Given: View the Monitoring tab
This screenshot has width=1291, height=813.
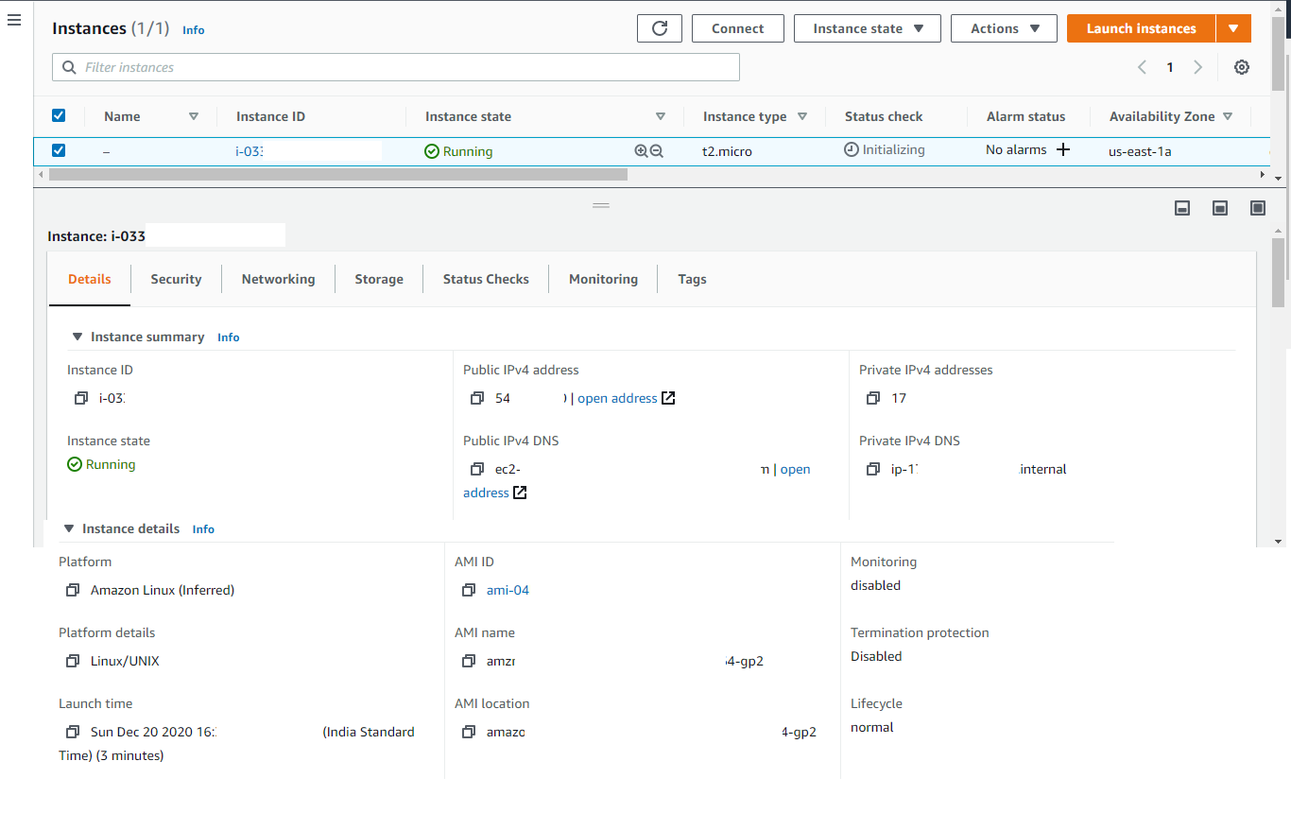Looking at the screenshot, I should click(x=603, y=279).
